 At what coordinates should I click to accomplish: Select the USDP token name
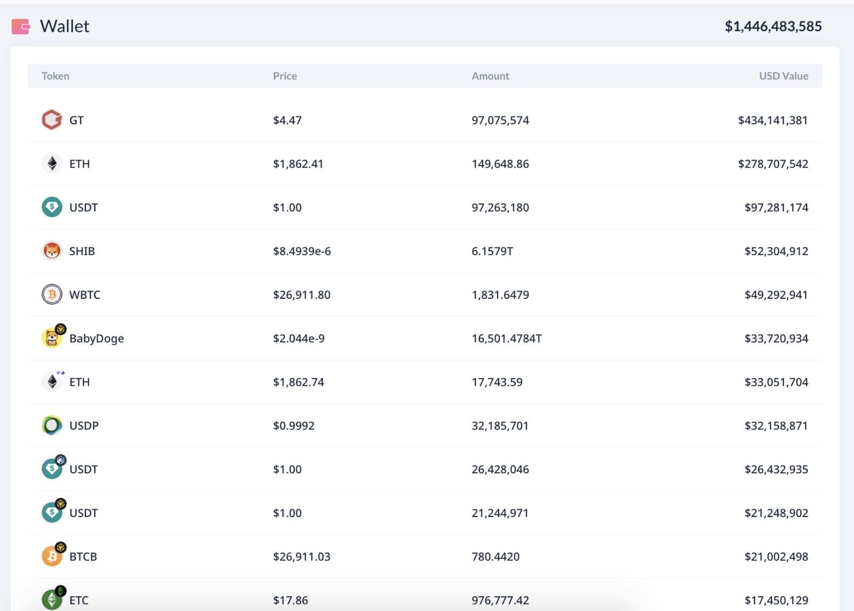pos(84,426)
